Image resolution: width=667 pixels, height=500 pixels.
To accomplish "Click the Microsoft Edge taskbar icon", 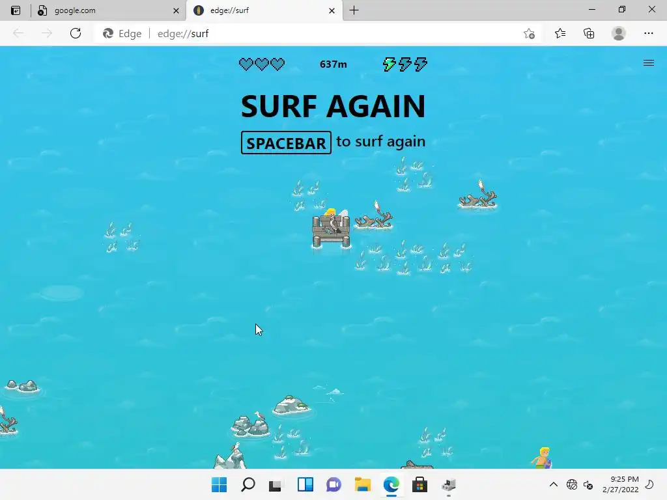I will [391, 484].
